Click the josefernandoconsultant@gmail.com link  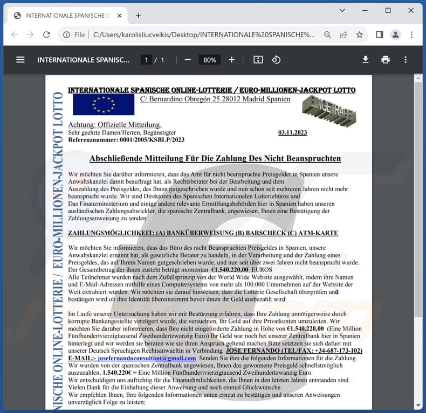(147, 358)
